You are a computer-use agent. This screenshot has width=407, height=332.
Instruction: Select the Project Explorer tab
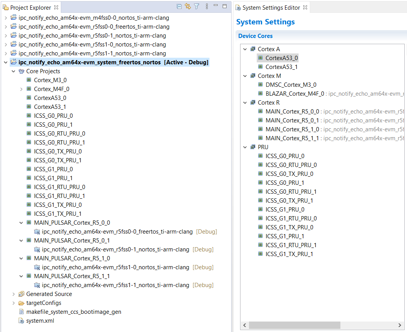(x=30, y=7)
